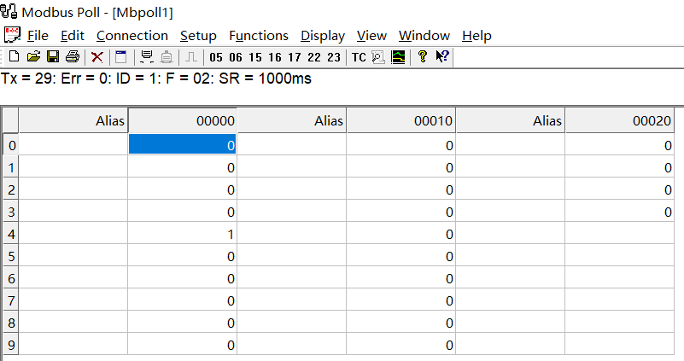Image resolution: width=684 pixels, height=361 pixels.
Task: Open the Setup menu
Action: coord(198,36)
